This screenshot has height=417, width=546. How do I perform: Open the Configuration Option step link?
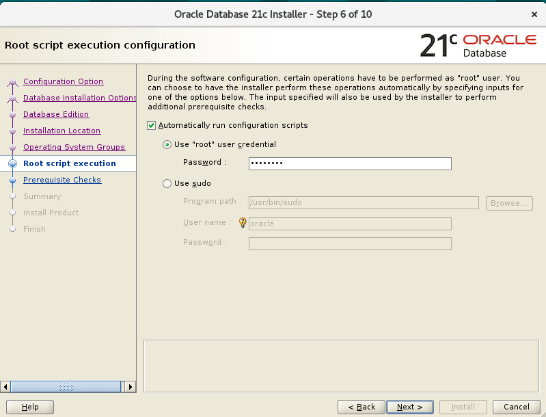click(63, 81)
